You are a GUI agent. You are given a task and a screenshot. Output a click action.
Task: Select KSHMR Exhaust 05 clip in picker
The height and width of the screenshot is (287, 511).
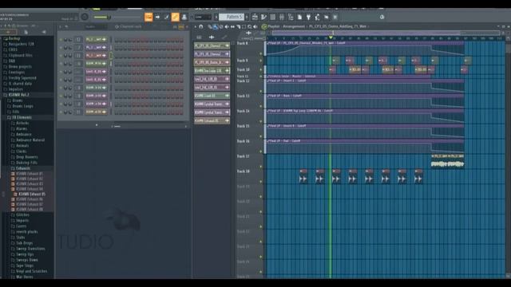(212, 120)
